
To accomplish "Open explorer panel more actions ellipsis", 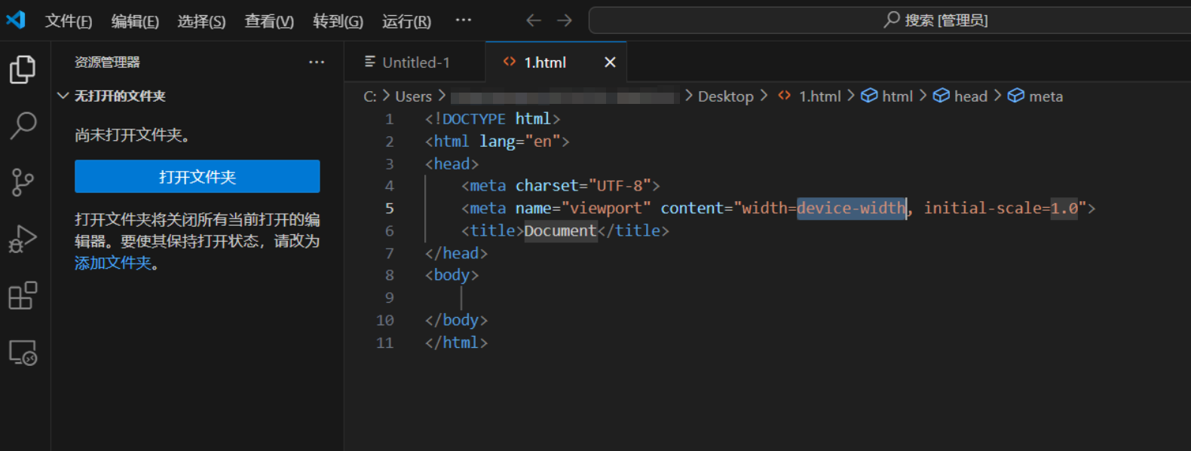I will 317,62.
